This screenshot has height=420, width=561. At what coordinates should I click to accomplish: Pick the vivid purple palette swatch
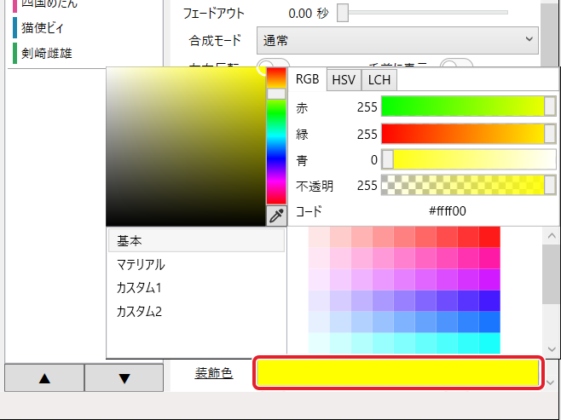489,279
